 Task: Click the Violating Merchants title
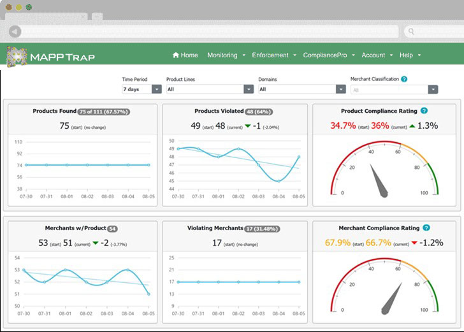coord(215,228)
